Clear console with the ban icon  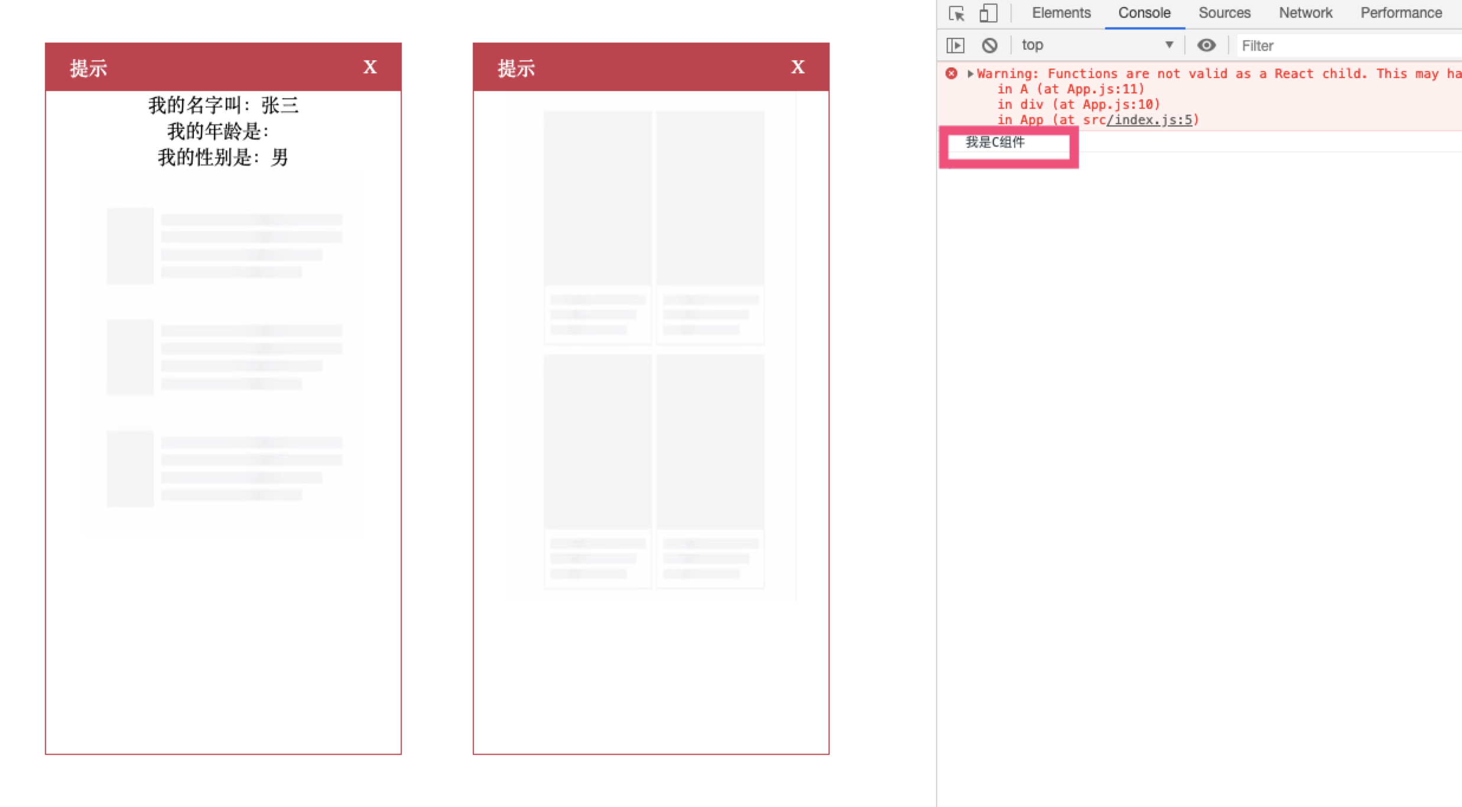(989, 45)
